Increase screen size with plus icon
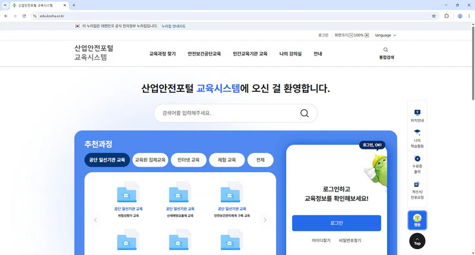 pyautogui.click(x=366, y=36)
